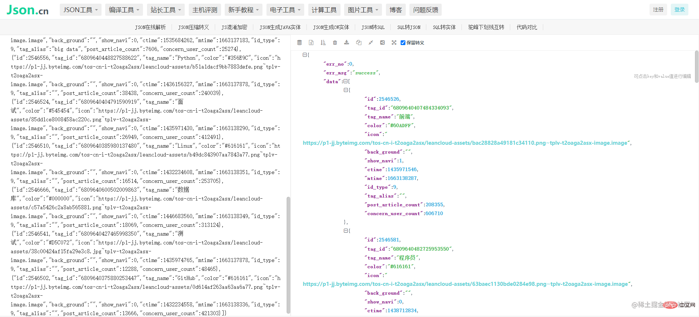The height and width of the screenshot is (317, 699).
Task: Click the download JSON icon
Action: (x=346, y=43)
